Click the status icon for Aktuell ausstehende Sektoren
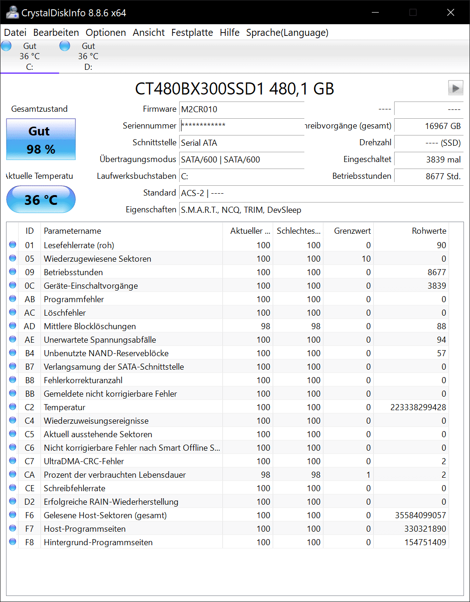Viewport: 470px width, 602px height. tap(13, 433)
